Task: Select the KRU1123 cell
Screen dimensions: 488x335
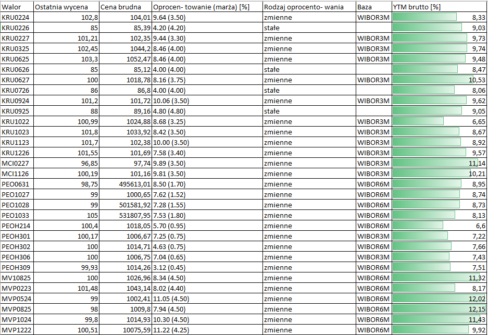Action: click(17, 143)
